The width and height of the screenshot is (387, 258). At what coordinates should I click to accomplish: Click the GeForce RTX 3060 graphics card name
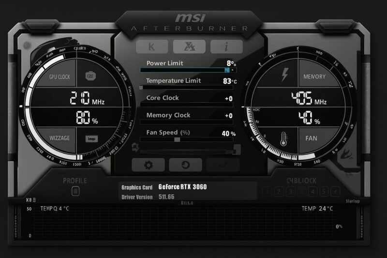(183, 187)
